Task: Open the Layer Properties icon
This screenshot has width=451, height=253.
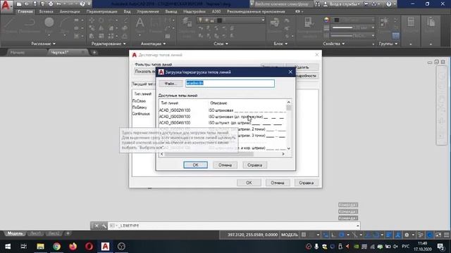Action: (187, 22)
